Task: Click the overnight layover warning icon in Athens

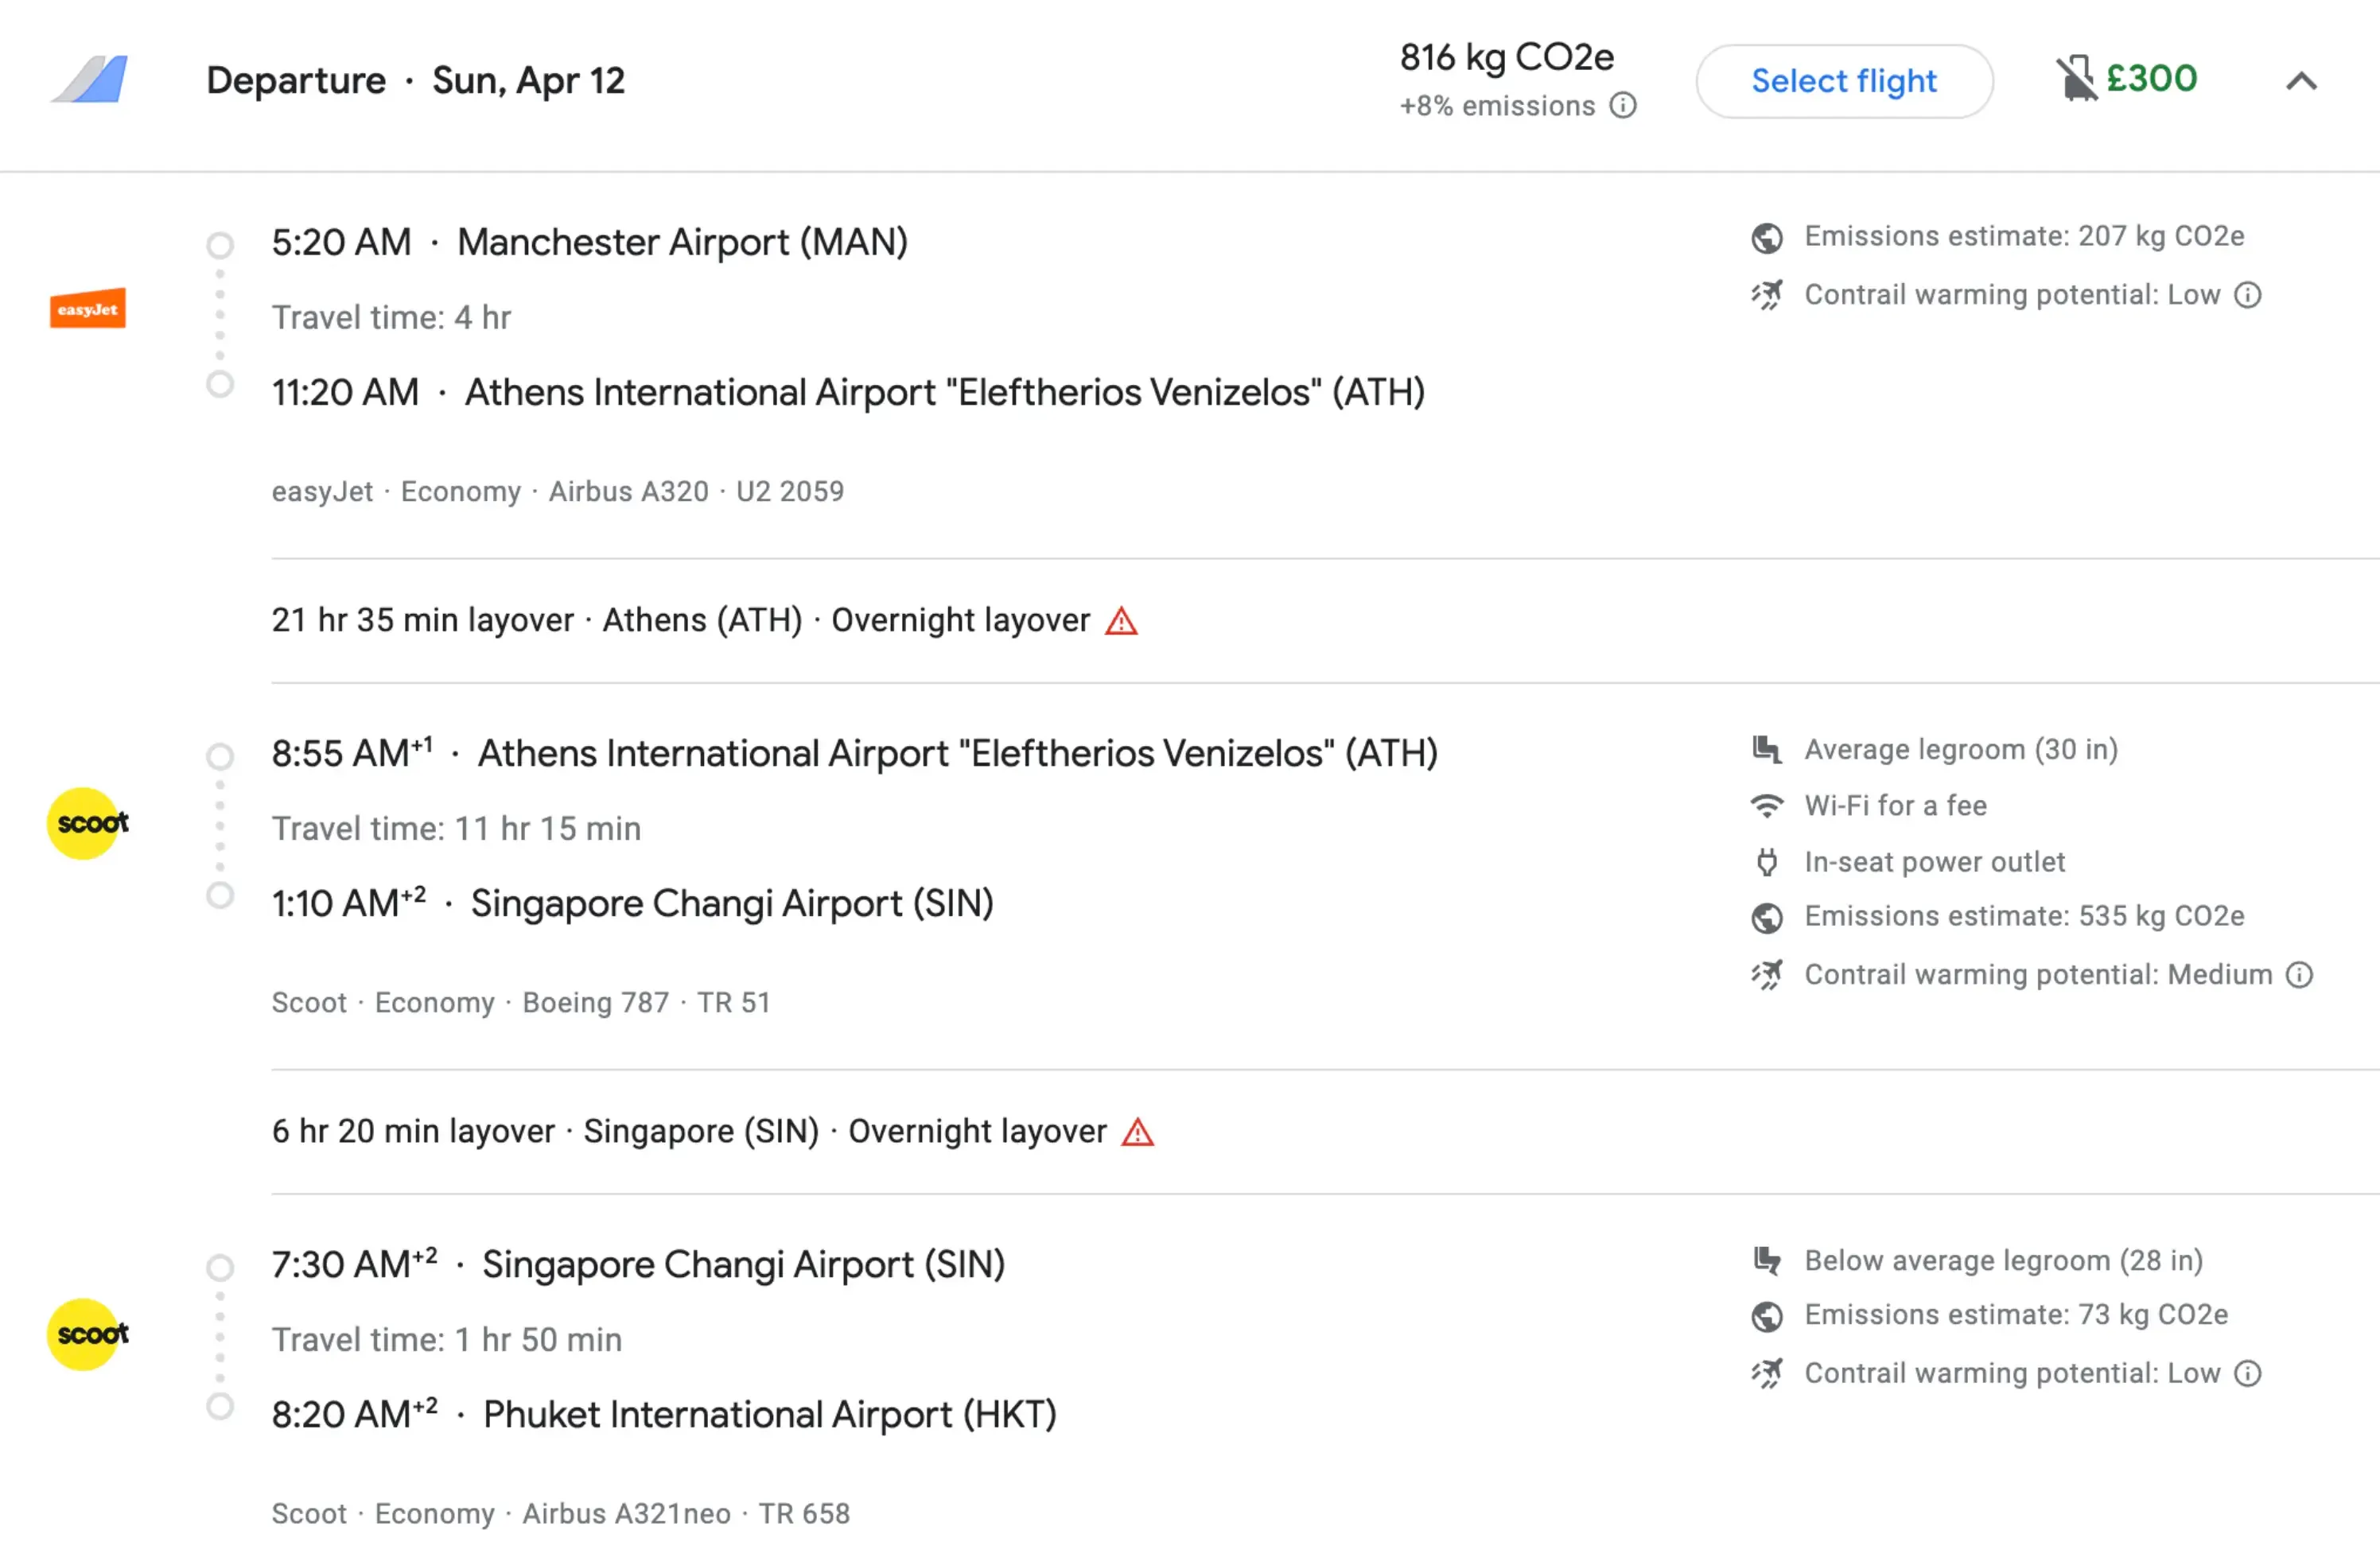Action: pyautogui.click(x=1121, y=621)
